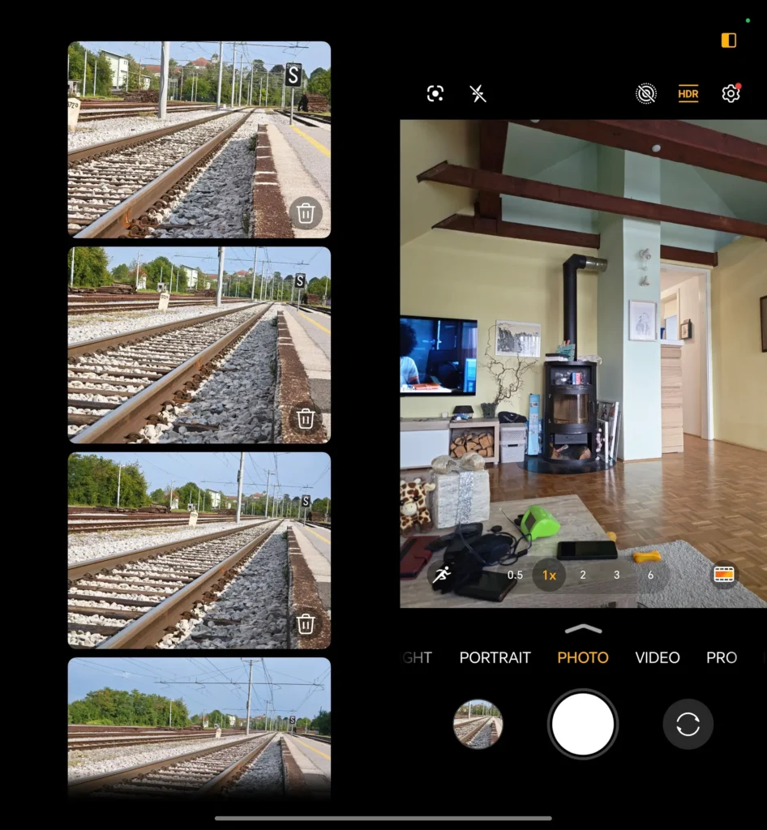Expand the chevron above camera modes
This screenshot has width=767, height=830.
click(583, 628)
